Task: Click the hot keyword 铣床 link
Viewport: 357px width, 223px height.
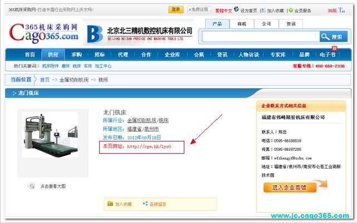Action: click(77, 66)
